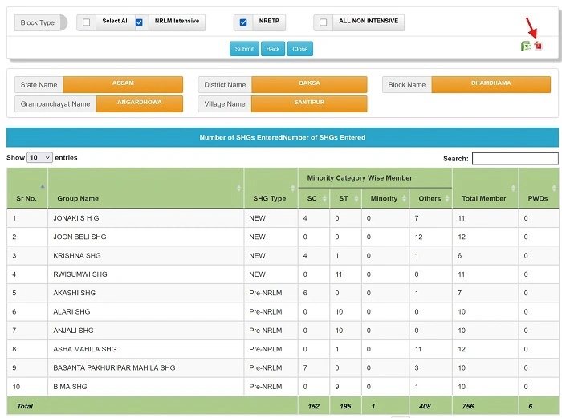Click sort arrows on Minority column
This screenshot has height=418, width=562.
tap(403, 198)
